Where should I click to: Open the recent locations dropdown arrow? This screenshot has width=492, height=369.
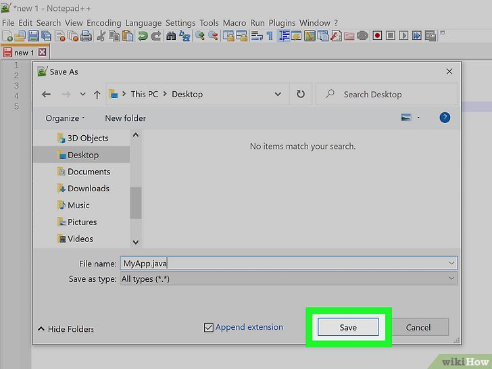pos(82,94)
